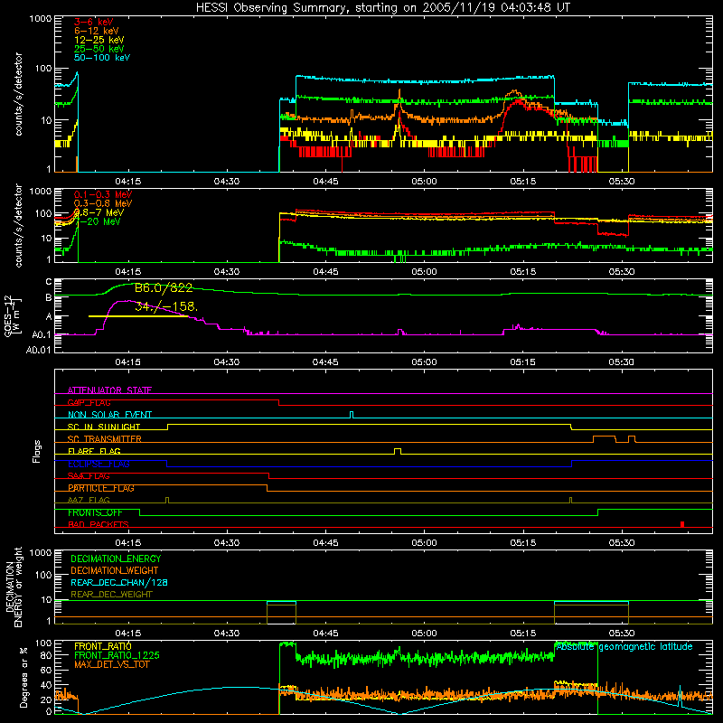This screenshot has width=723, height=723.
Task: Click the A0.1 tick label on GOES axis
Action: click(x=42, y=334)
